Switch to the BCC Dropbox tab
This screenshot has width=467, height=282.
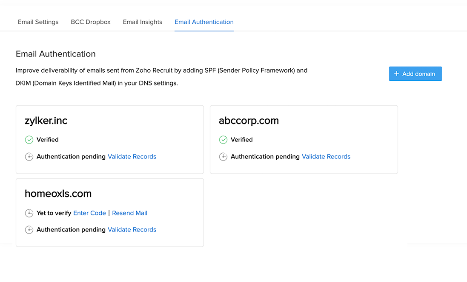point(91,22)
